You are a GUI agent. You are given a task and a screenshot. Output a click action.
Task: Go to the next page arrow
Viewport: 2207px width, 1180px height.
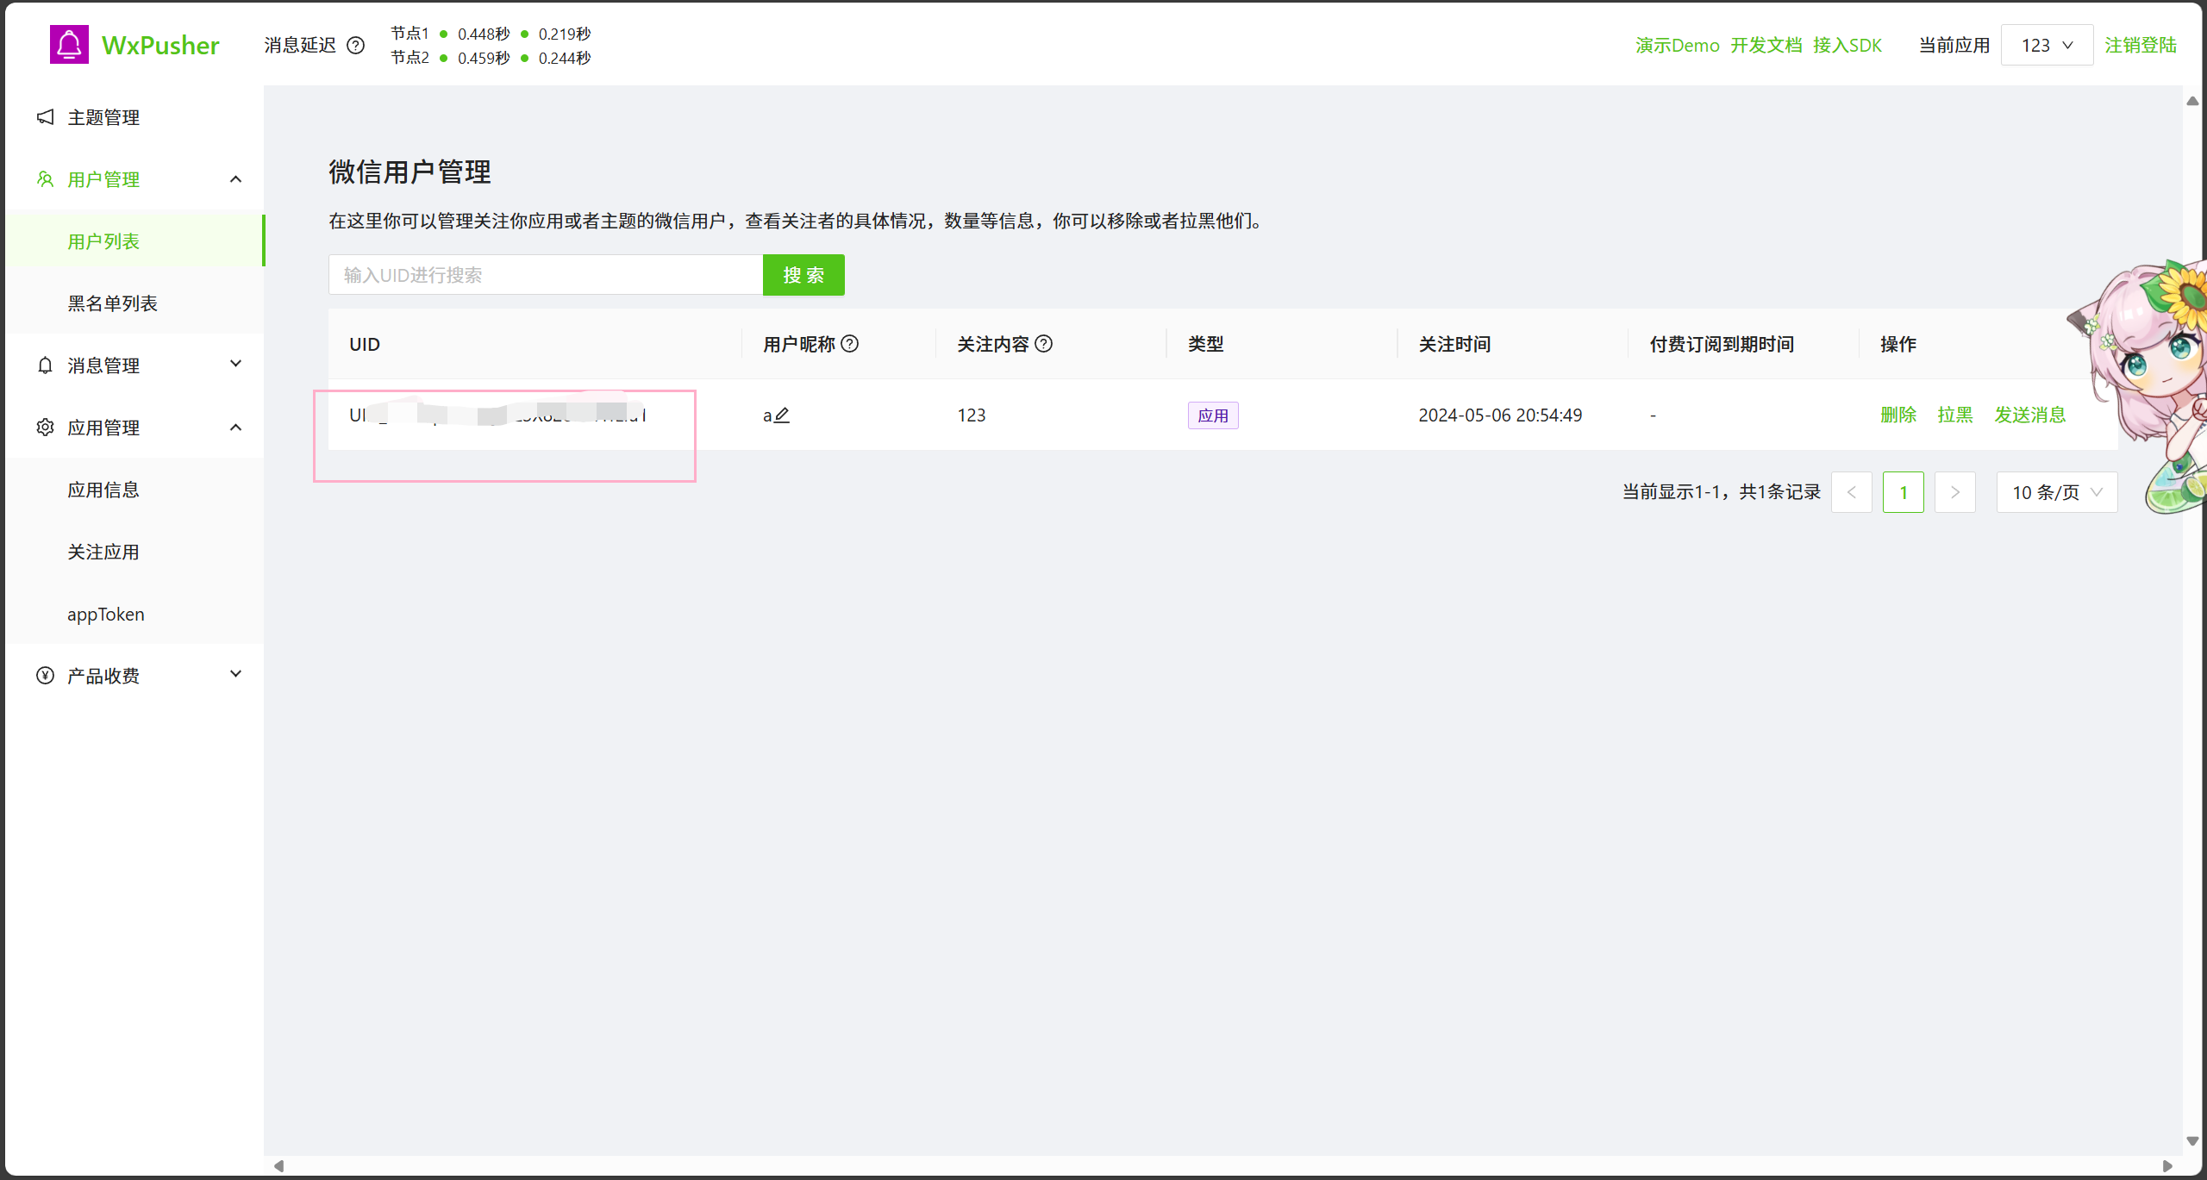pyautogui.click(x=1954, y=492)
